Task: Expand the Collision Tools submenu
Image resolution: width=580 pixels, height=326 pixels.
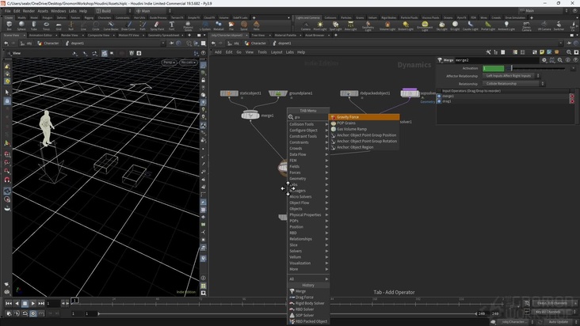Action: (308, 124)
